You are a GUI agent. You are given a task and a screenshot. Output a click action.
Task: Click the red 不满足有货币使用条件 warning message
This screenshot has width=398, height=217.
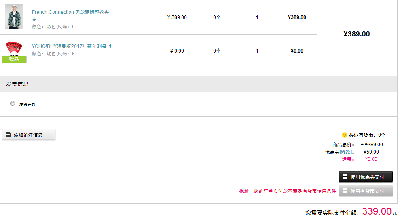(x=288, y=191)
